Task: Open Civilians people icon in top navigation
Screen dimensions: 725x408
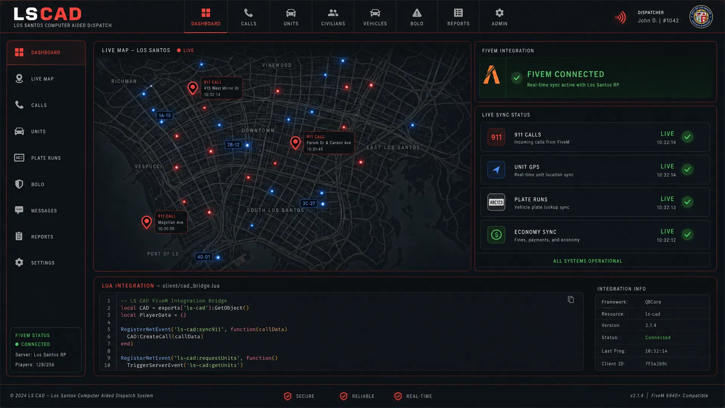Action: (x=333, y=13)
